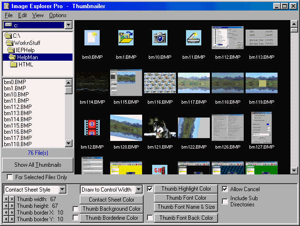Select the IEPHelp folder
Image resolution: width=300 pixels, height=226 pixels.
21,50
